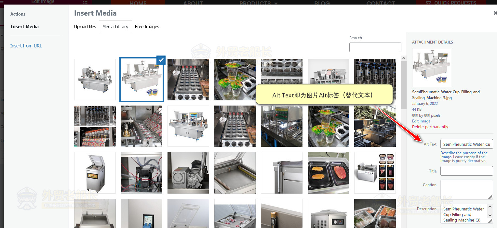Select the first filling machine thumbnail
The image size is (497, 228).
pos(95,80)
